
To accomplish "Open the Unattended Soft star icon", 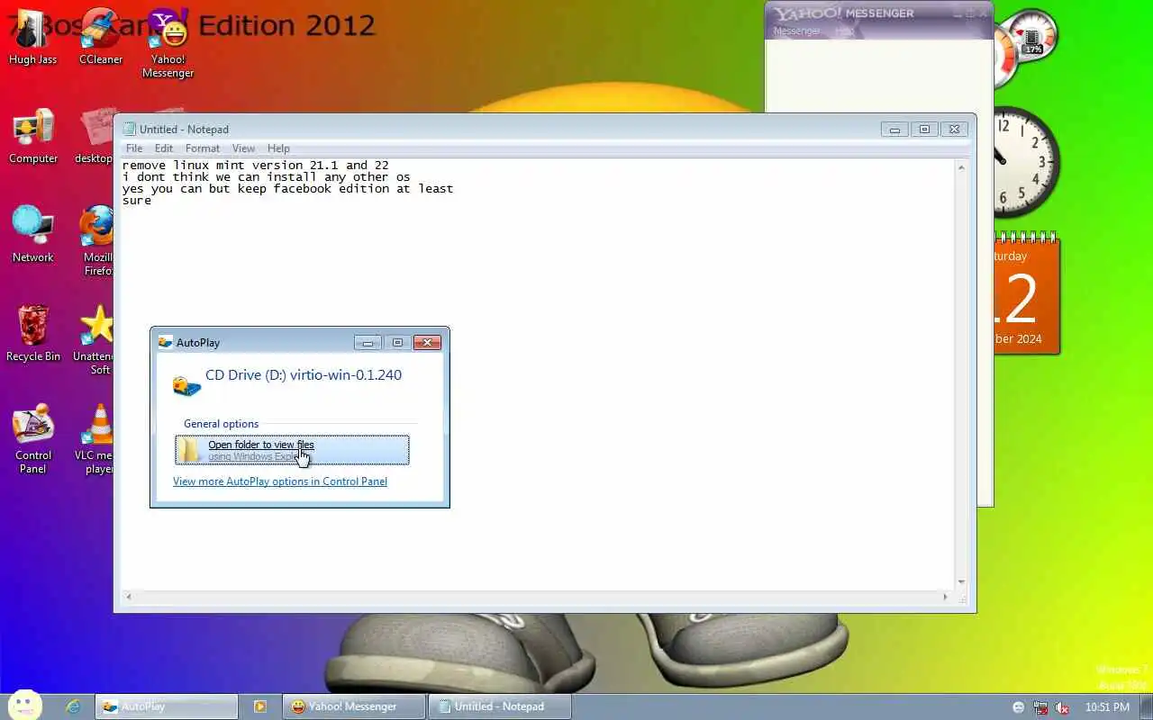I will click(x=95, y=340).
